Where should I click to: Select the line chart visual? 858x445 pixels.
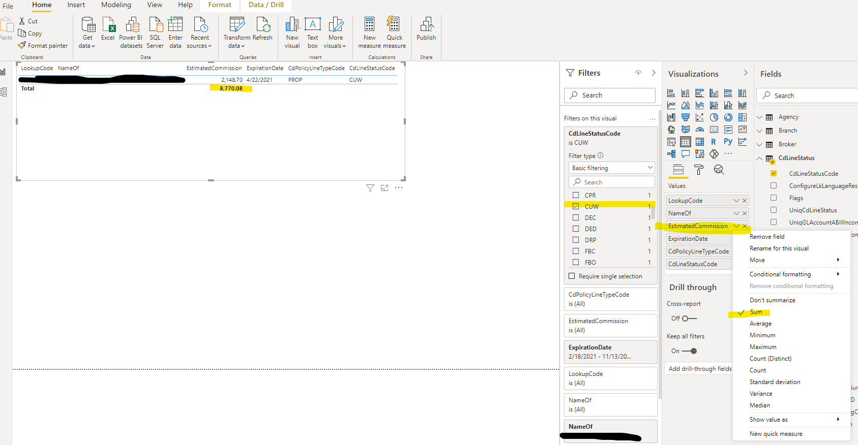[671, 105]
